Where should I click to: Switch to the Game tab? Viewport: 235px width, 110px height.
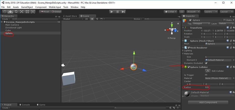(x=41, y=105)
